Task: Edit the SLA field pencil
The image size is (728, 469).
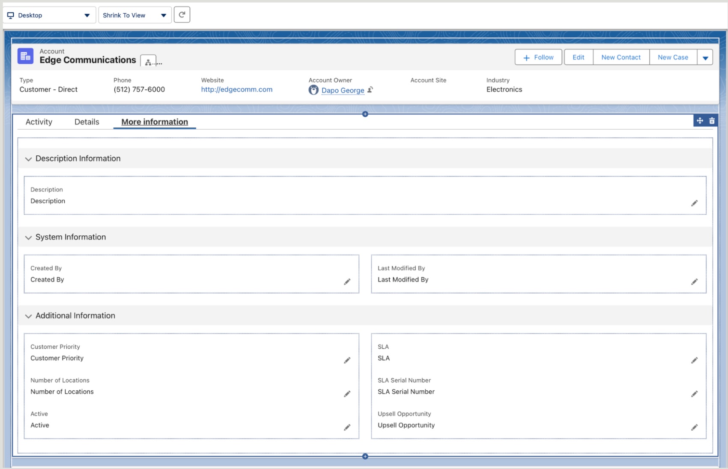Action: click(x=694, y=360)
